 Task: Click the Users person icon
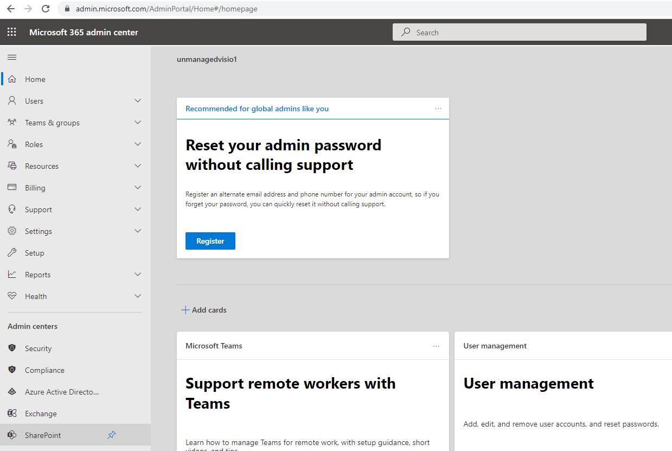(x=12, y=100)
